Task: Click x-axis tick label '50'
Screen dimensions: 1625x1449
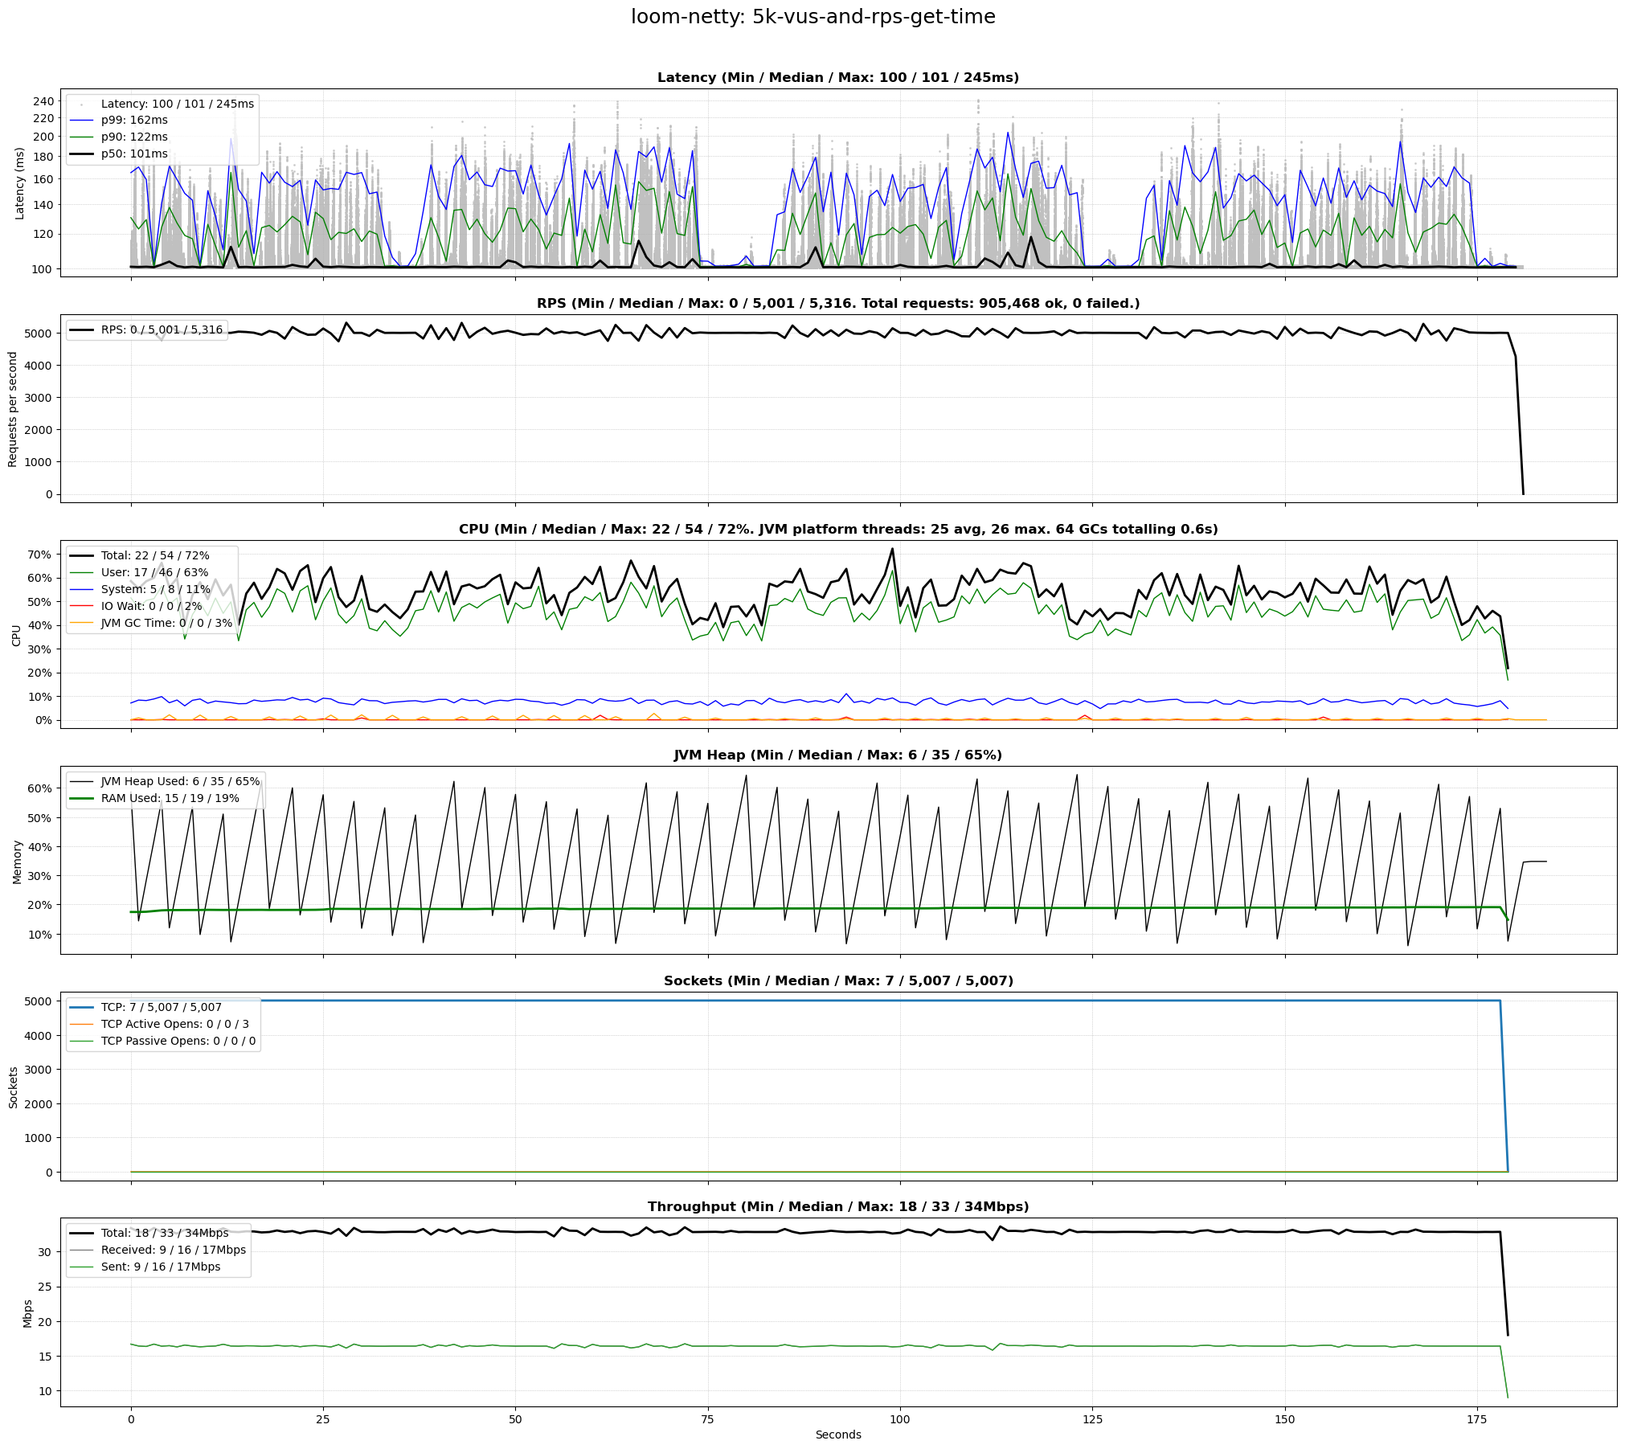Action: 515,1419
